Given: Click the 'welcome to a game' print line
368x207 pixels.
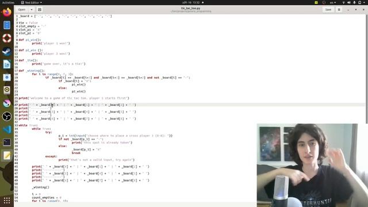Looking at the screenshot, I should tap(74, 98).
